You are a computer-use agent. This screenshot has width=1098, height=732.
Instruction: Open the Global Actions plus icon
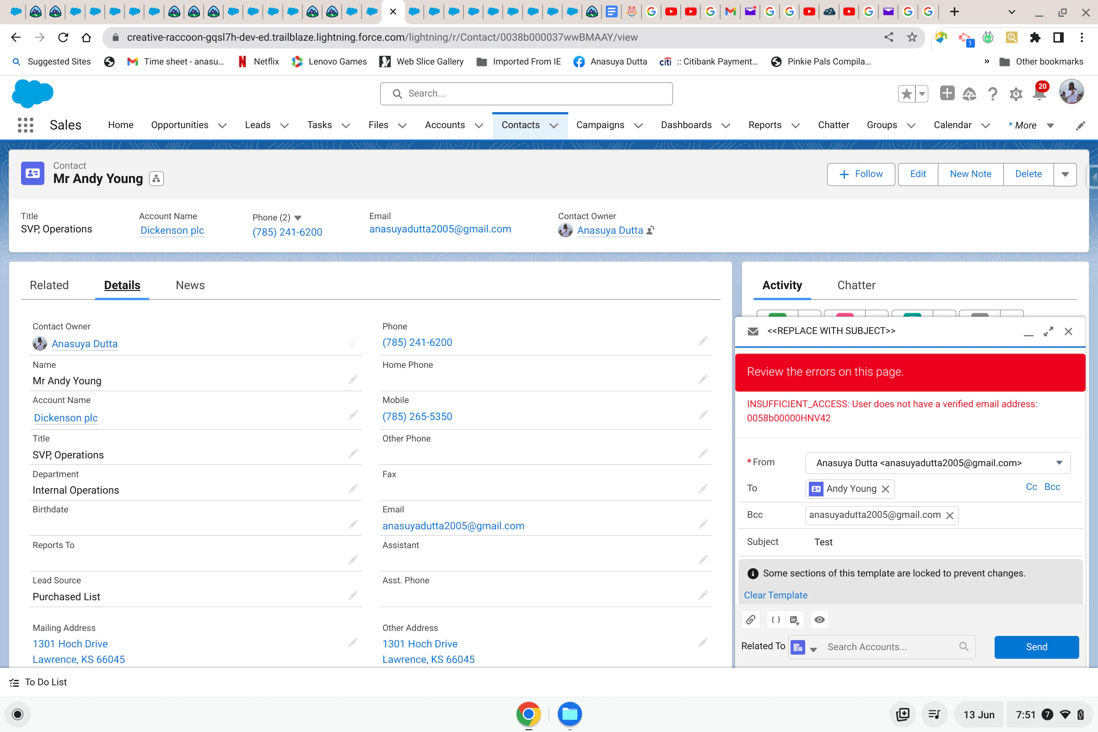[x=947, y=93]
